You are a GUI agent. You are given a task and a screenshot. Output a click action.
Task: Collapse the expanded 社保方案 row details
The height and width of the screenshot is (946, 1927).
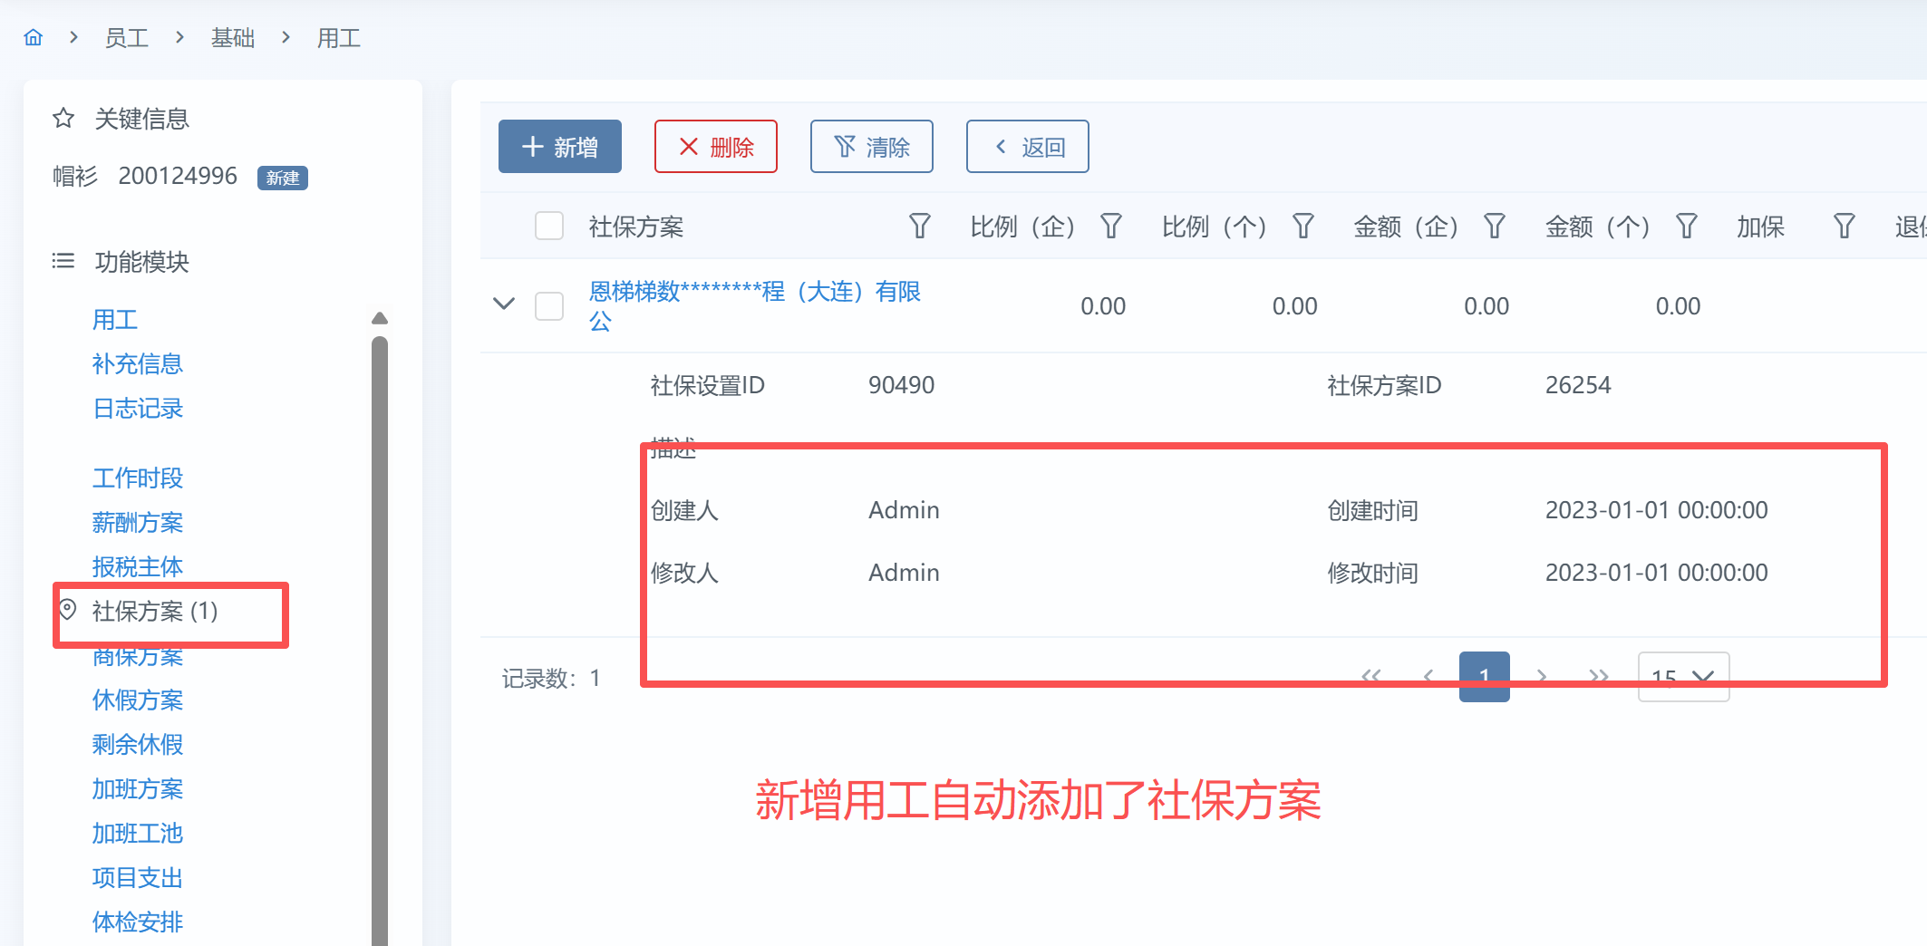[504, 304]
